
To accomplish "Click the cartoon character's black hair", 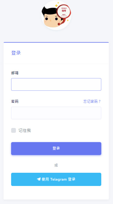I will 50,11.
